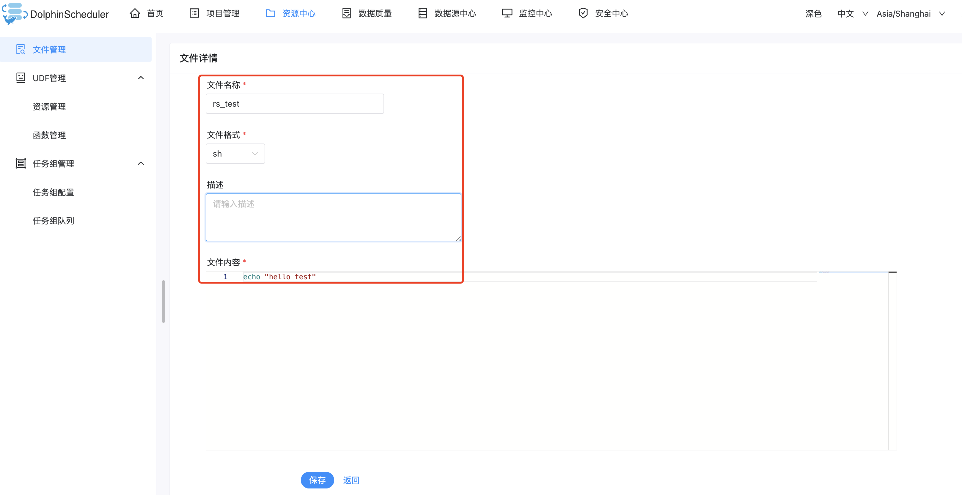Select 任务组队列 in the sidebar
This screenshot has width=962, height=495.
pos(54,221)
